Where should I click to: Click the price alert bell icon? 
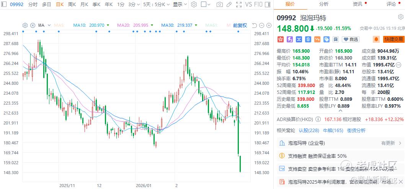(376, 39)
